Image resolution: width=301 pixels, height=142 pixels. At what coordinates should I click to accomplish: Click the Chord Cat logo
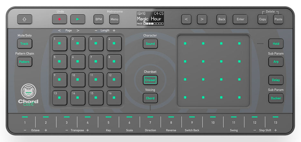click(28, 94)
